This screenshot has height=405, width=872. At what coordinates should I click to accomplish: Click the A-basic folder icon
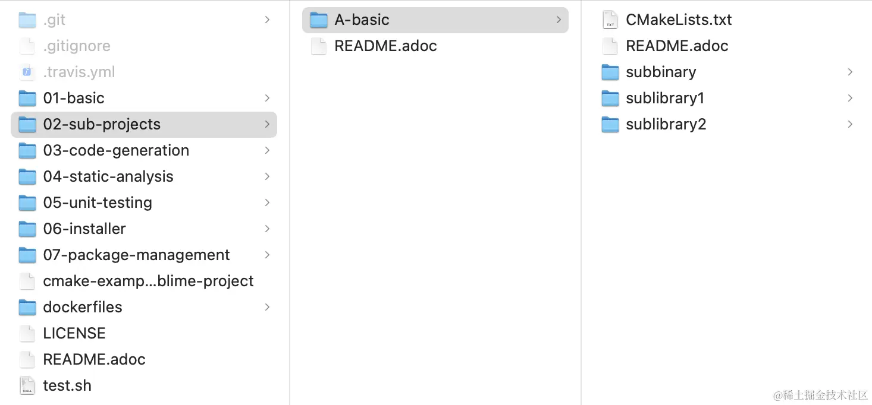point(319,20)
